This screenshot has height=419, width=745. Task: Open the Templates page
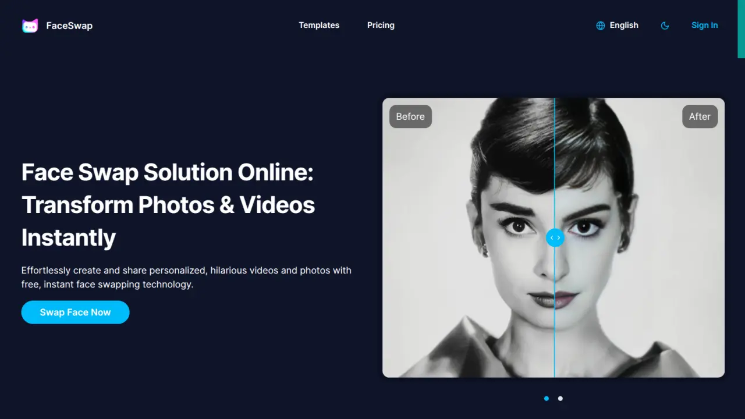coord(319,25)
